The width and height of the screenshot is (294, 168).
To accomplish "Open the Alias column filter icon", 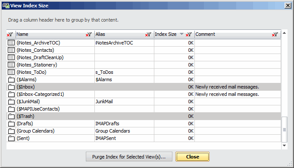I will (x=148, y=35).
